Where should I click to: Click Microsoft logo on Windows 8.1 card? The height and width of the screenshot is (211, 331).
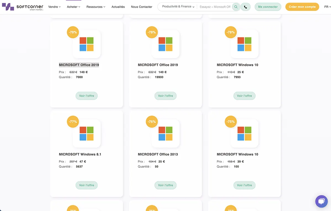(87, 134)
